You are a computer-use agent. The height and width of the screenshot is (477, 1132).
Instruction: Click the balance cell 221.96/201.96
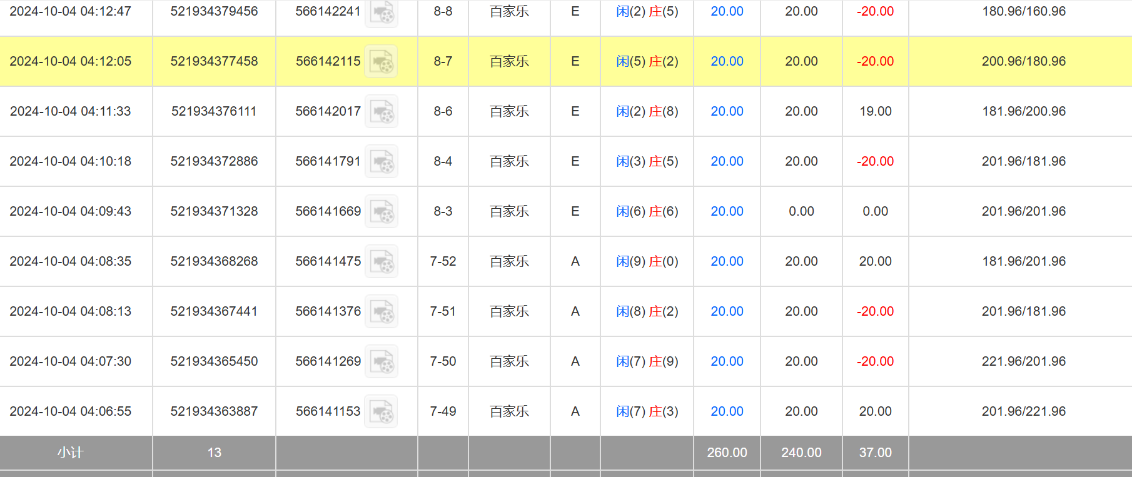coord(1023,361)
